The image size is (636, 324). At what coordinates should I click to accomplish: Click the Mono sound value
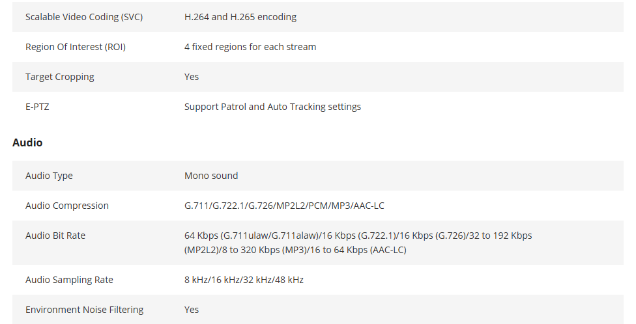tap(211, 176)
